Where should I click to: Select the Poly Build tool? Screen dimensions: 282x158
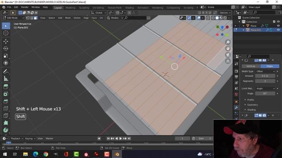[x=6, y=123]
